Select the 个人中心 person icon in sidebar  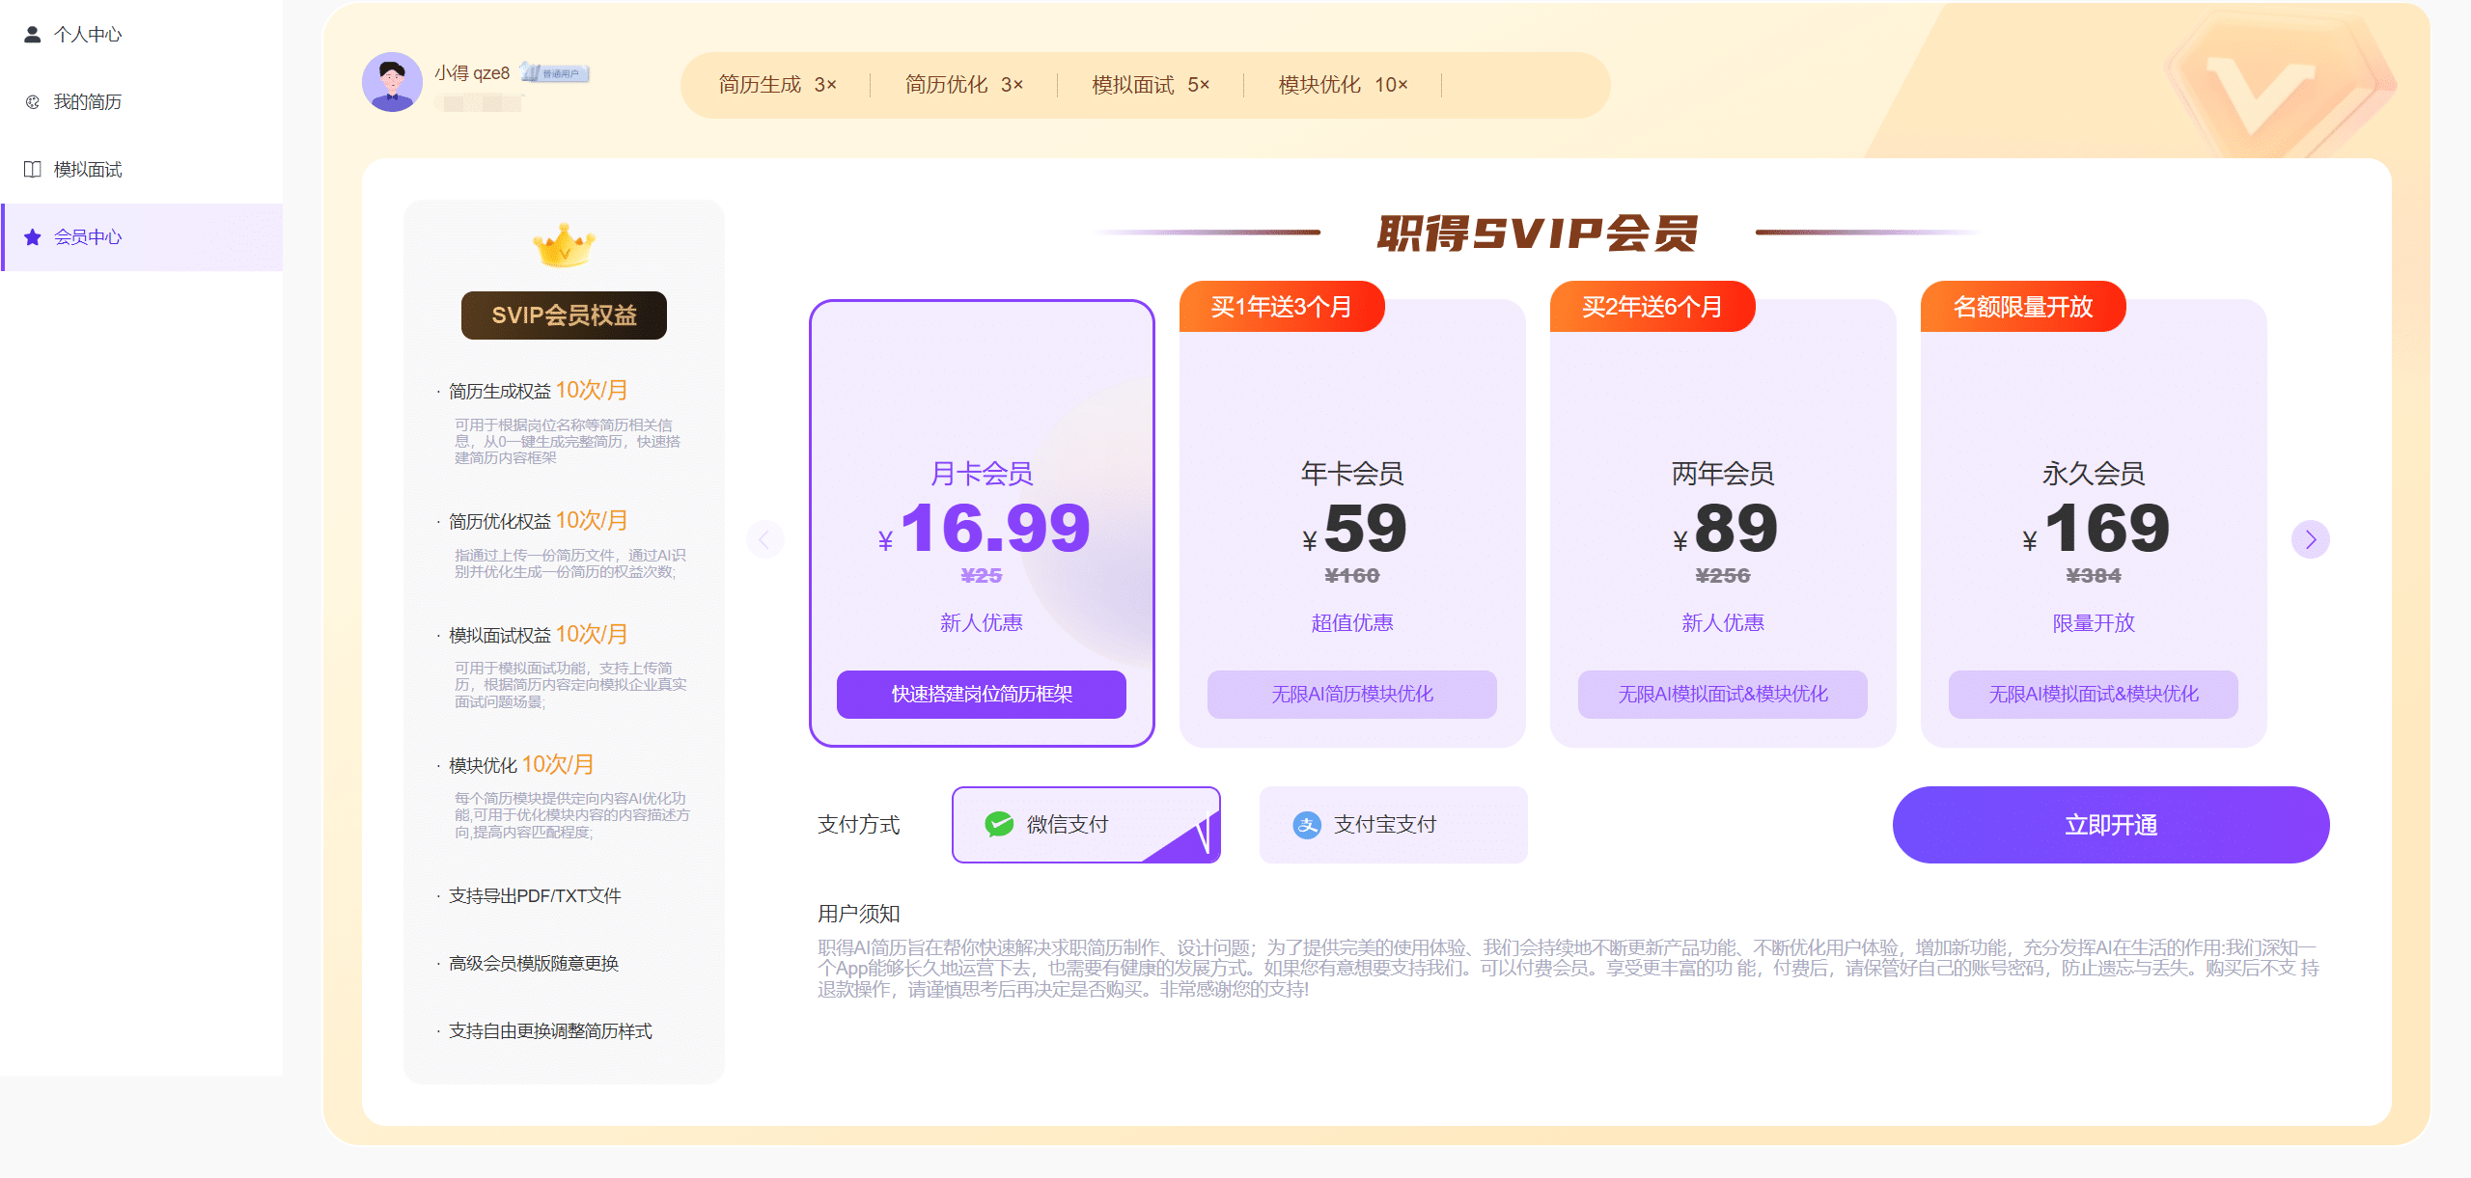click(32, 34)
